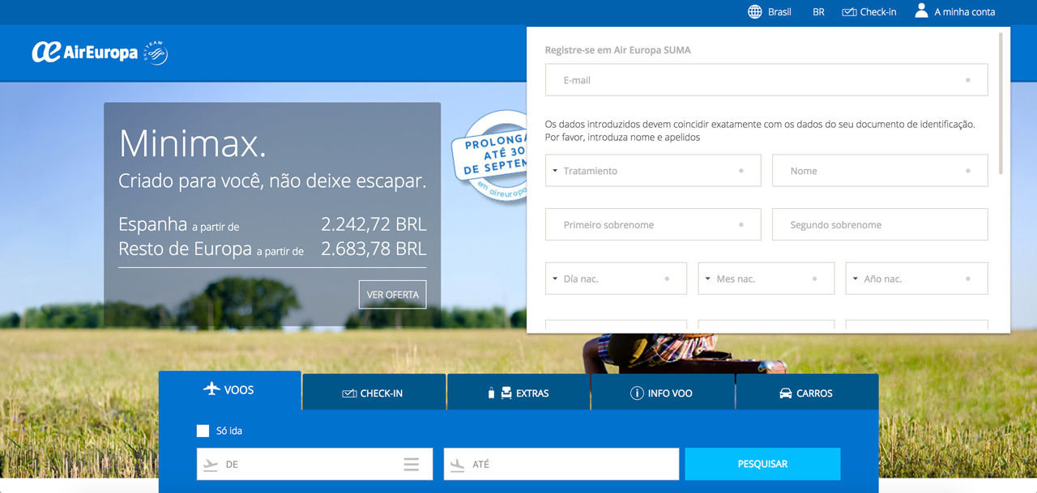
Task: Click the 2.683,78 BRL price
Action: pos(373,249)
